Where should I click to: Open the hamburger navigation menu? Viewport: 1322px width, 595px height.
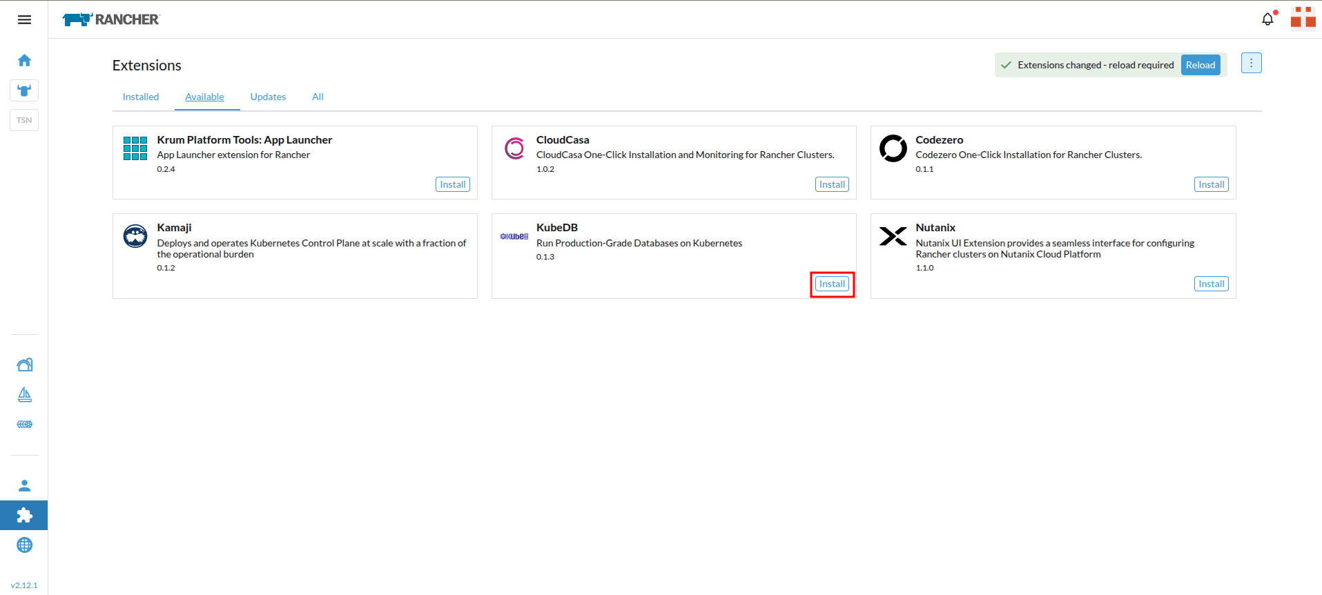pos(24,19)
